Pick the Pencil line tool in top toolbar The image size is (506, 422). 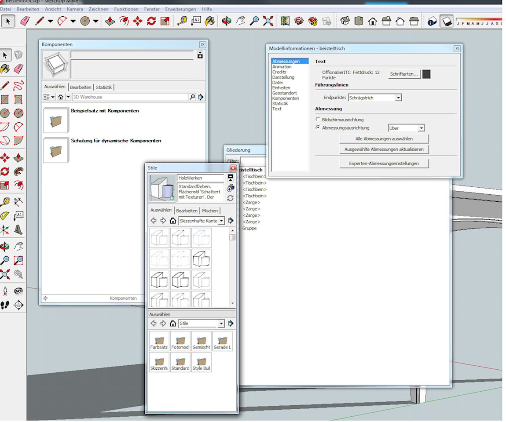click(40, 21)
